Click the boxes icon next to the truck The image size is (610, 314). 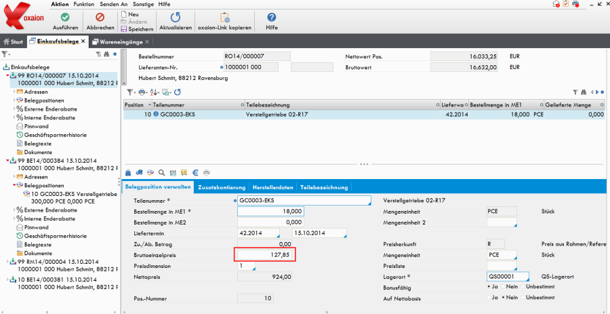tap(150, 172)
